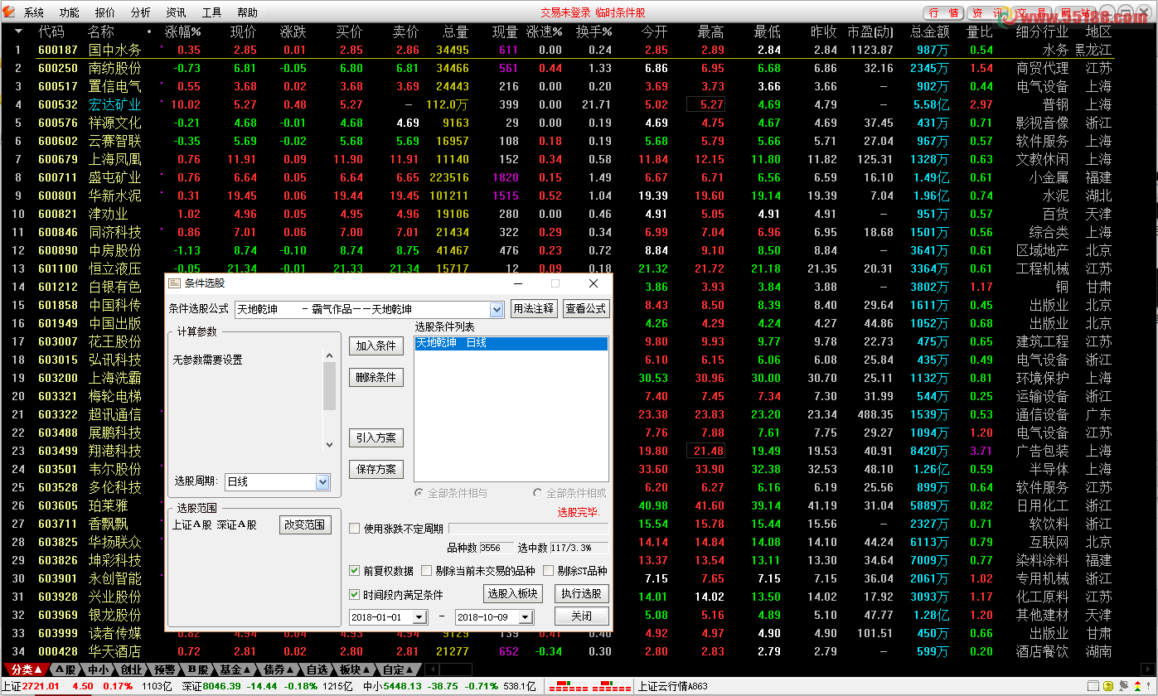The height and width of the screenshot is (696, 1158).
Task: Select 天地乾坤 日线 in condition list
Action: coord(511,343)
